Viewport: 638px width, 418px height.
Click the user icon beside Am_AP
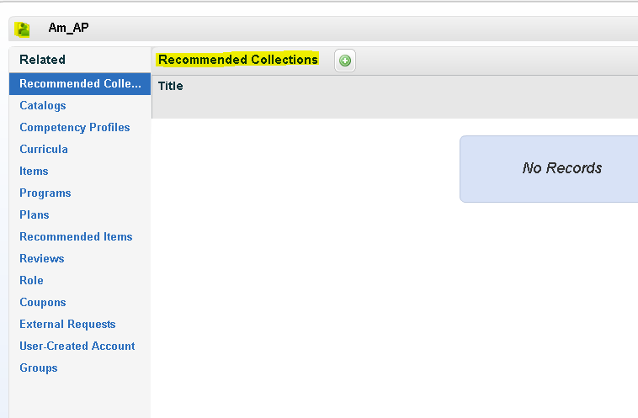pos(23,29)
